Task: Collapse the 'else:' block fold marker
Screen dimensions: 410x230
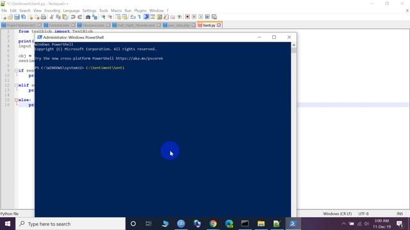Action: tap(17, 100)
